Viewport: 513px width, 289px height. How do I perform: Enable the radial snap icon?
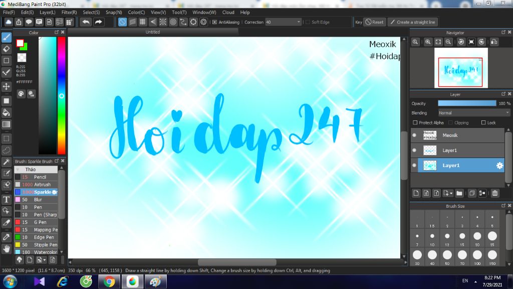(x=163, y=22)
